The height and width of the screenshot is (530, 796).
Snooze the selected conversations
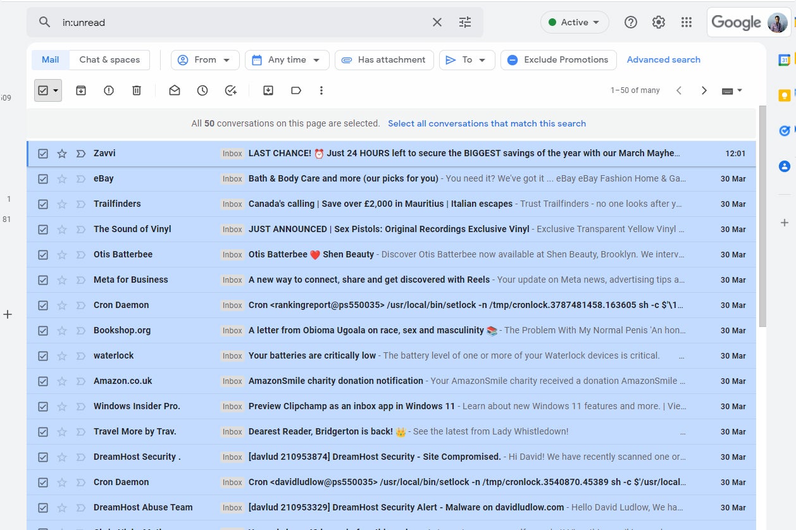tap(202, 90)
